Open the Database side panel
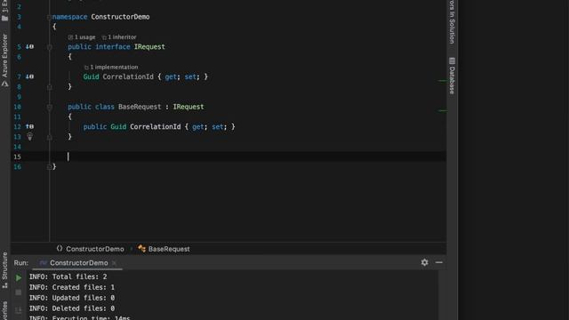Screen dimensions: 569x320 click(453, 76)
